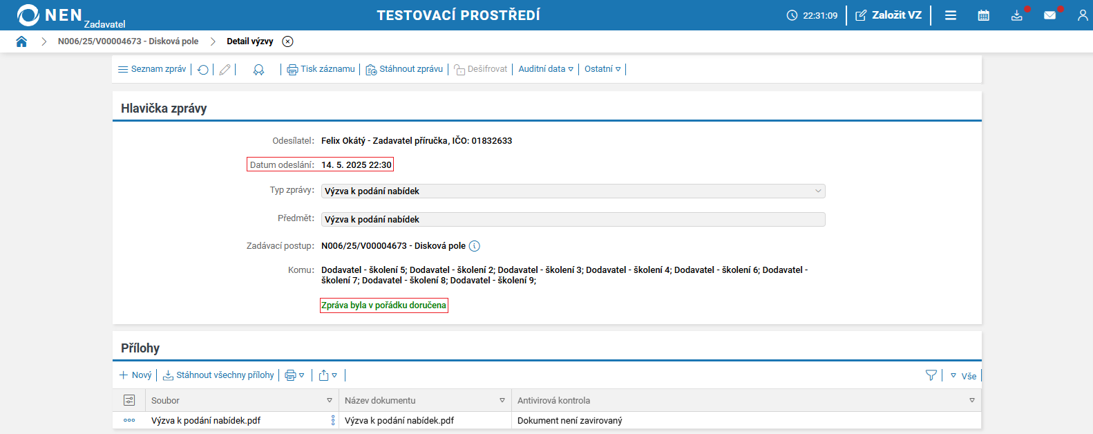Open row actions dots for Výzva k podání nabídek.pdf
The image size is (1093, 434).
pos(129,420)
